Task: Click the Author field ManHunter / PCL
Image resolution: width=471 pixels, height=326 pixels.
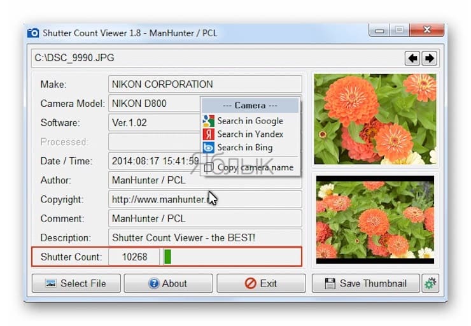Action: (205, 180)
